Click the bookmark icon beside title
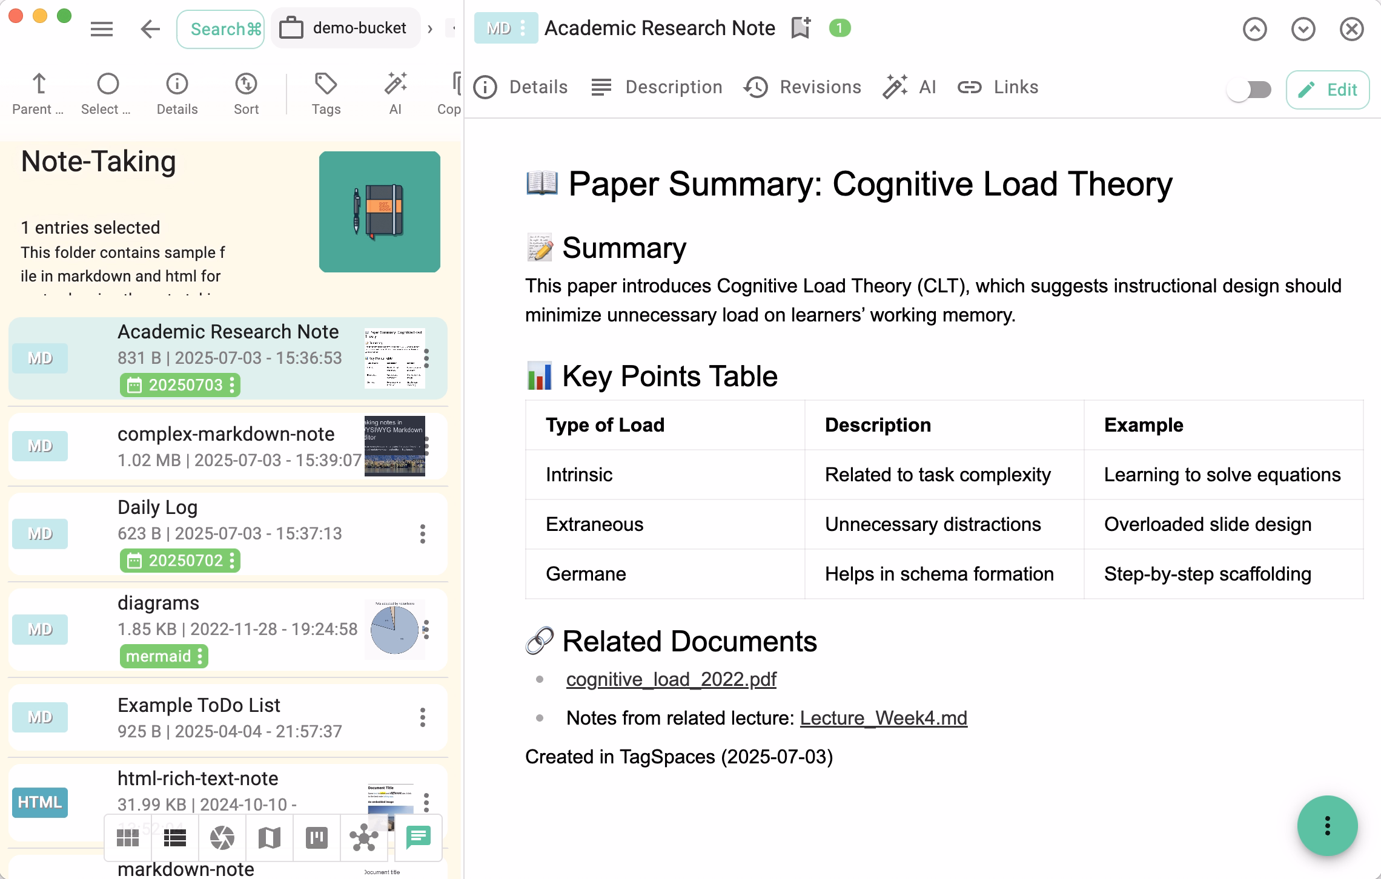The height and width of the screenshot is (879, 1381). point(801,28)
